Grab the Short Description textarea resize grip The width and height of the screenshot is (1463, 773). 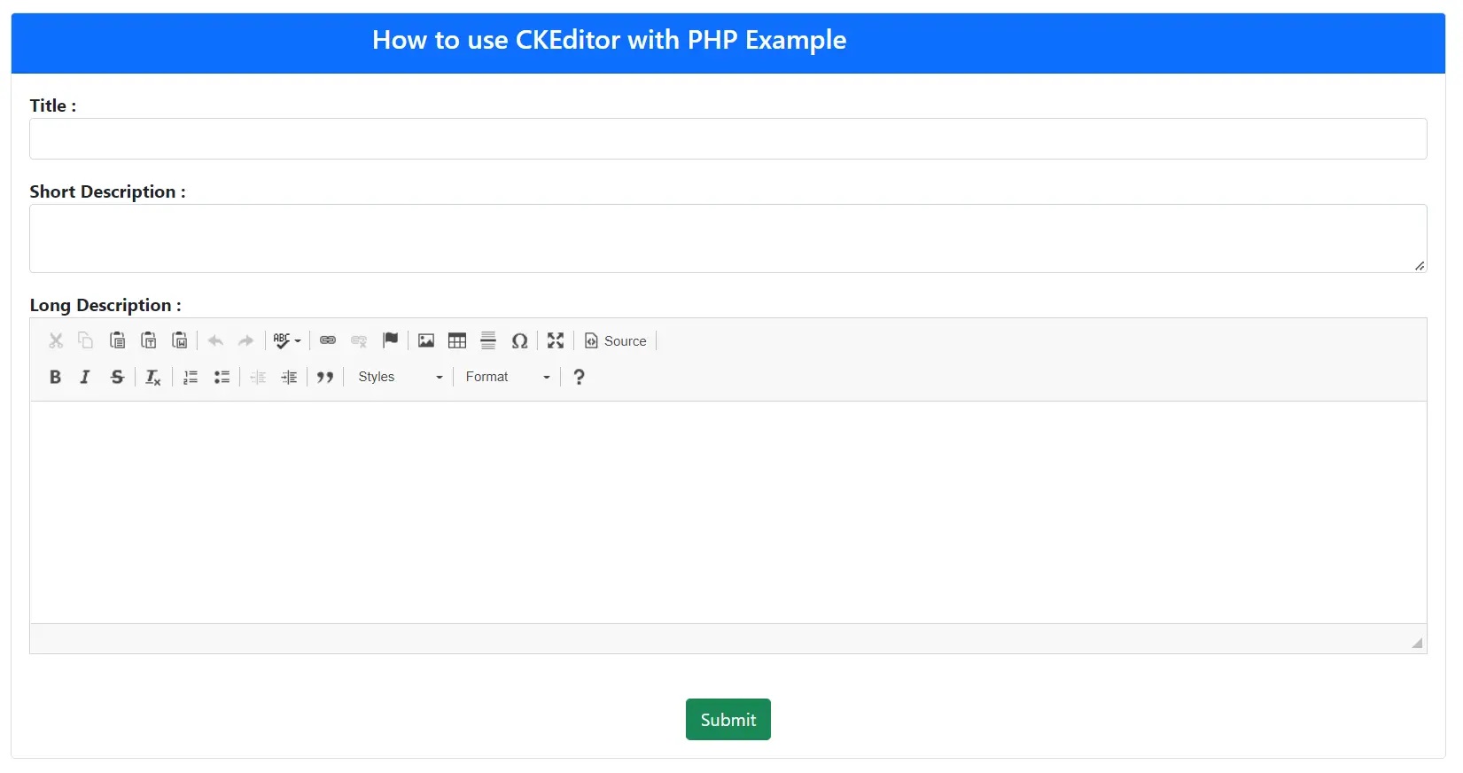1420,266
